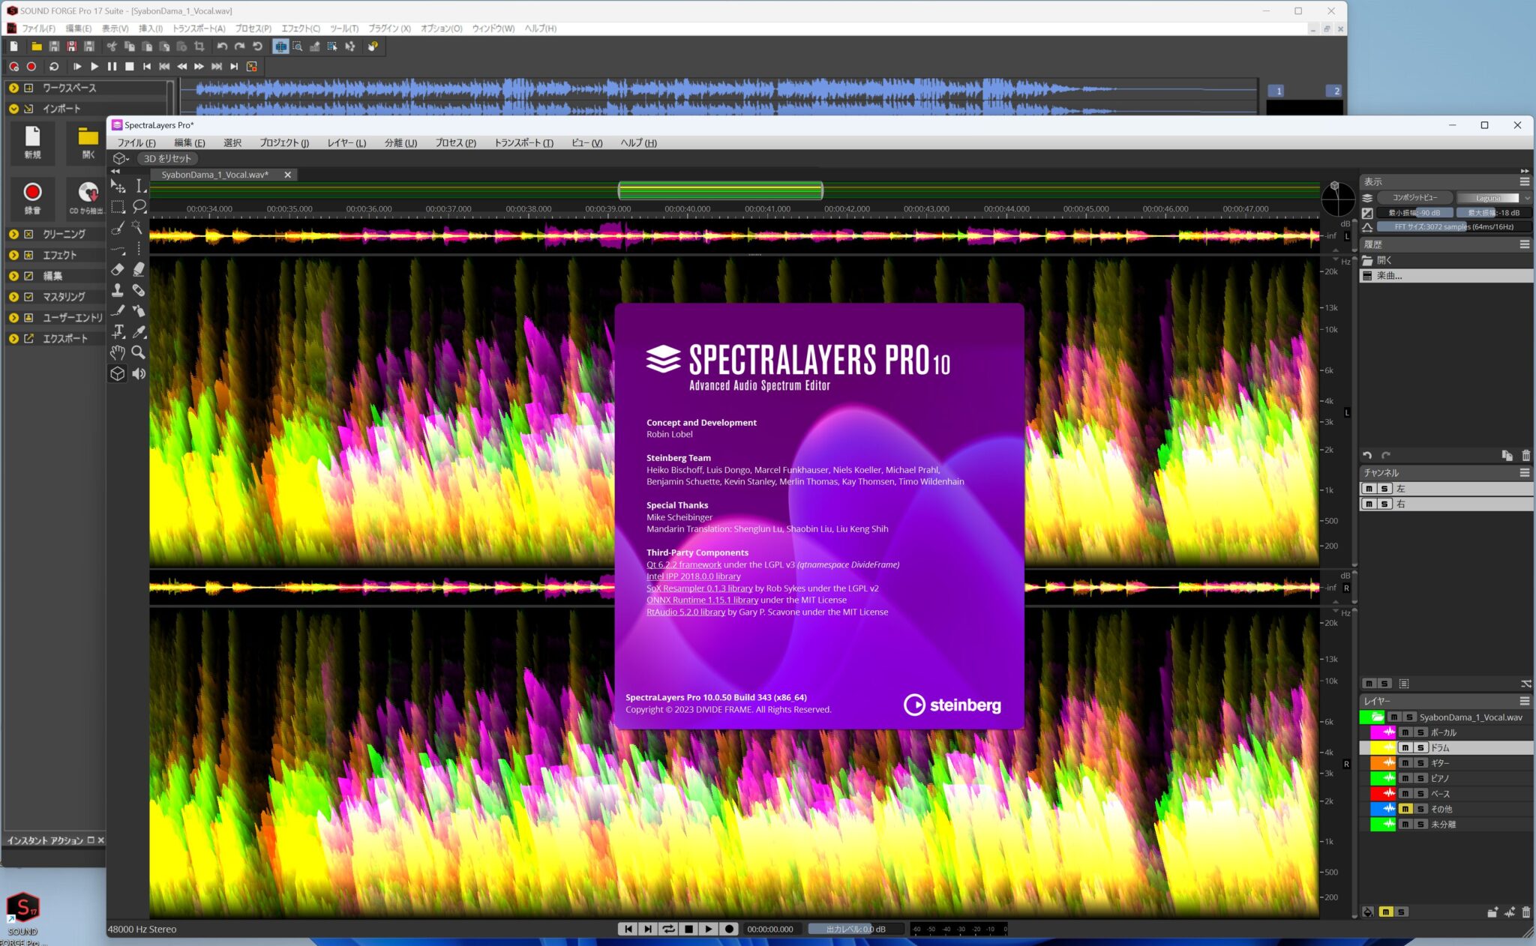Image resolution: width=1536 pixels, height=946 pixels.
Task: Open the コンポジットビュー dropdown
Action: (1414, 197)
